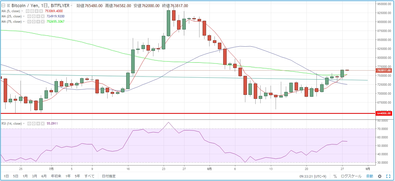
Task: Open the MA (75, close) dropdown arrow
Action: (24, 22)
